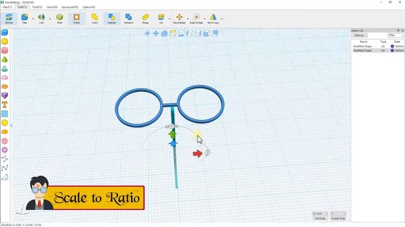This screenshot has width=405, height=227.
Task: Select the highlighted Modified Shape row
Action: [x=378, y=50]
